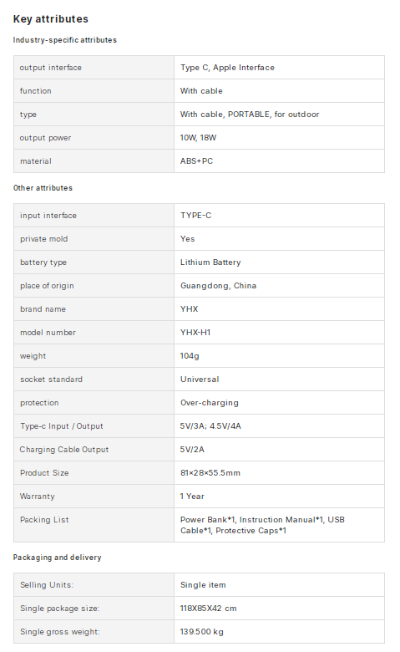
Task: Select the 118X85X42 cm package size value
Action: pos(209,608)
